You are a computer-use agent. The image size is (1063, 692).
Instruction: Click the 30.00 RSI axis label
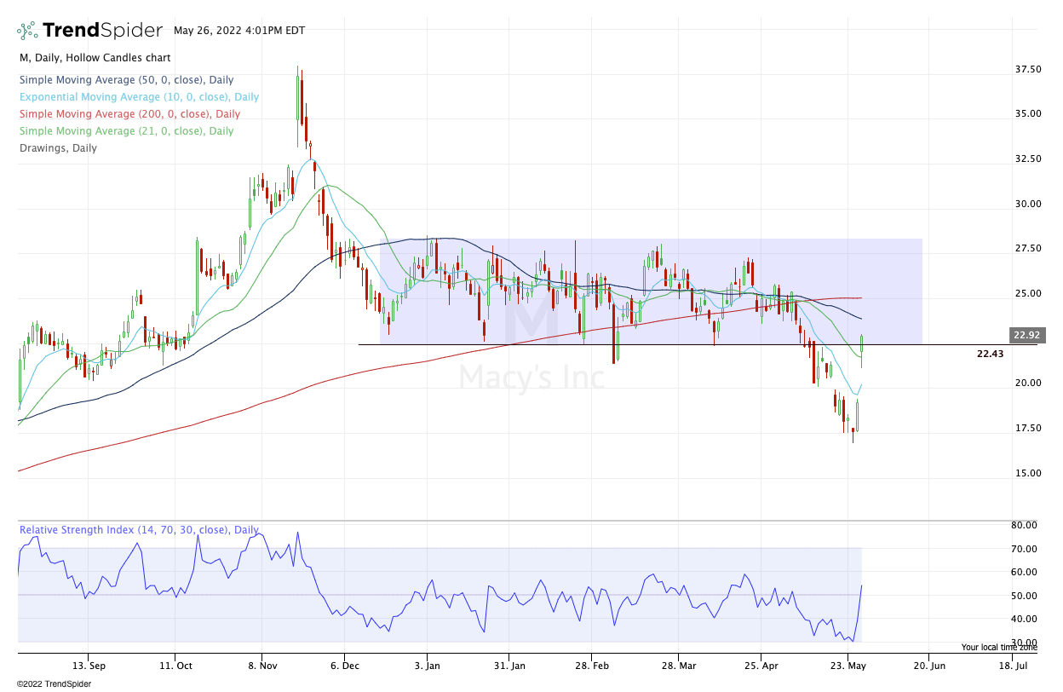tap(1025, 643)
